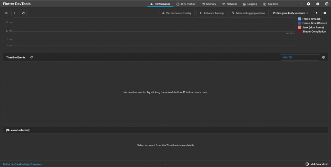Screen dimensions: 331x167
Task: Click Jank (slow frame) legend swatch
Action: click(x=299, y=27)
